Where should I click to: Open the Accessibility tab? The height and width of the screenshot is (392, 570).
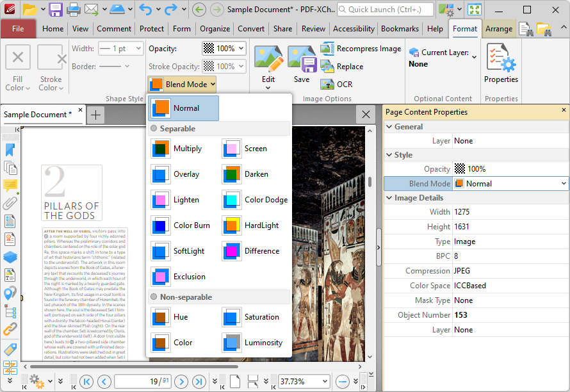point(354,29)
